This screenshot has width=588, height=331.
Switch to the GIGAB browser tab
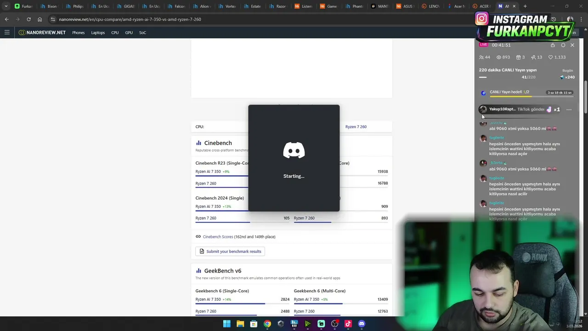point(125,6)
